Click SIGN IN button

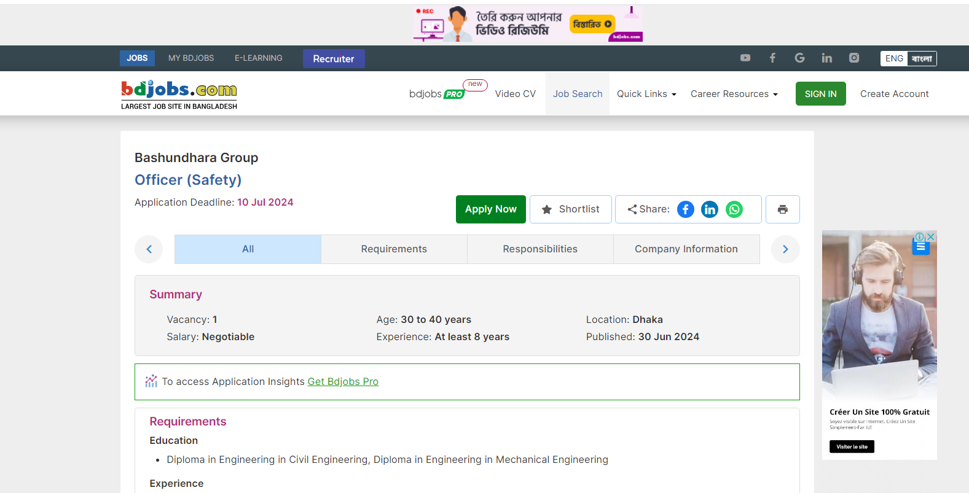[821, 94]
